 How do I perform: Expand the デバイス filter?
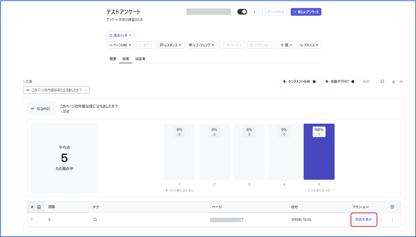(309, 45)
